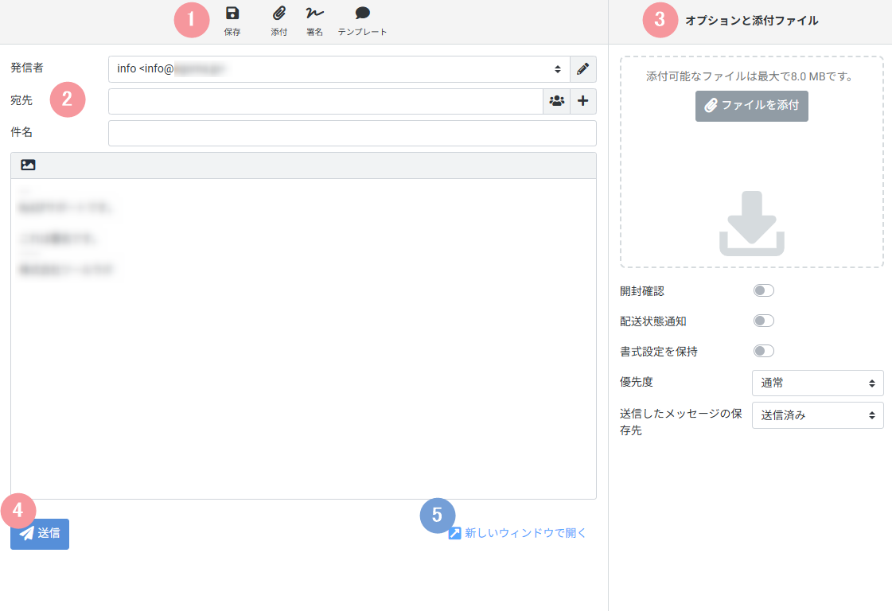Click the large download tray drop icon
Viewport: 892px width, 611px height.
pos(752,224)
